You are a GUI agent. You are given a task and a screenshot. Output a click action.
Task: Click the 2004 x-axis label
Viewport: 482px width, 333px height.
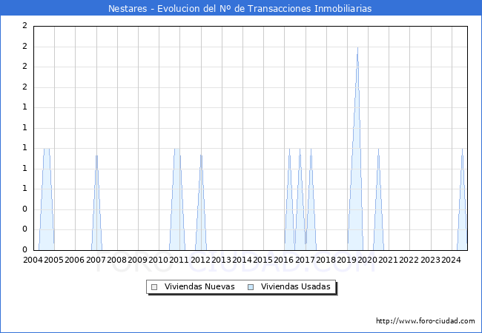(33, 260)
